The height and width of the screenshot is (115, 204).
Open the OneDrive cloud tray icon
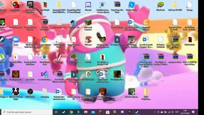(x=162, y=112)
